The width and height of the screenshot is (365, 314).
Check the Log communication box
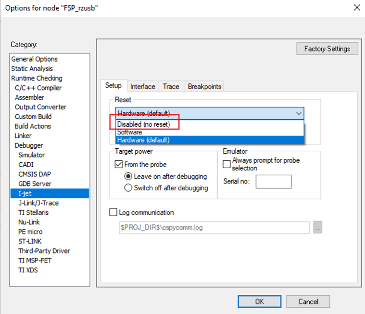coord(113,212)
